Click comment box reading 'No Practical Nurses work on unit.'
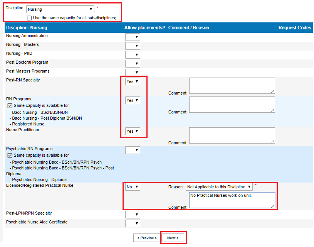 coord(232,200)
